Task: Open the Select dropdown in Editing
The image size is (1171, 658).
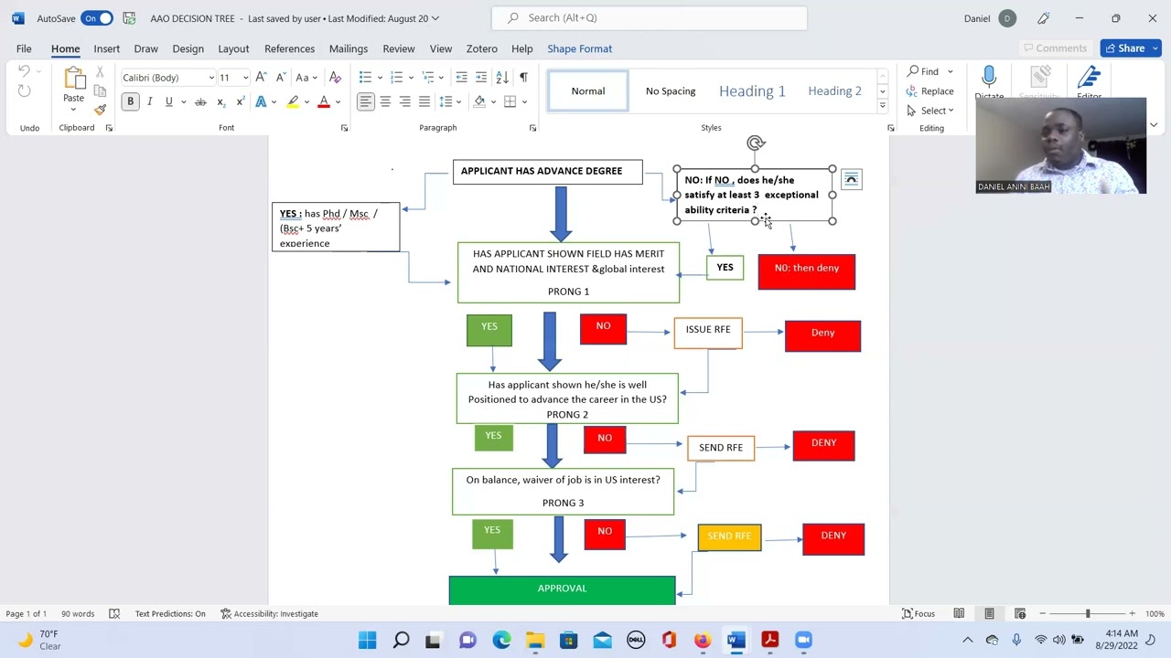Action: (x=931, y=111)
